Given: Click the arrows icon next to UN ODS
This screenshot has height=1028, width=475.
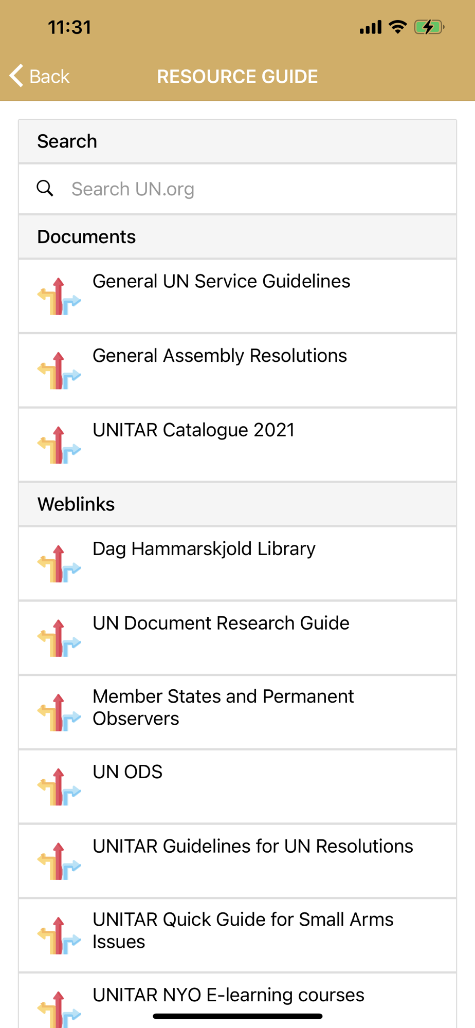Looking at the screenshot, I should point(59,787).
